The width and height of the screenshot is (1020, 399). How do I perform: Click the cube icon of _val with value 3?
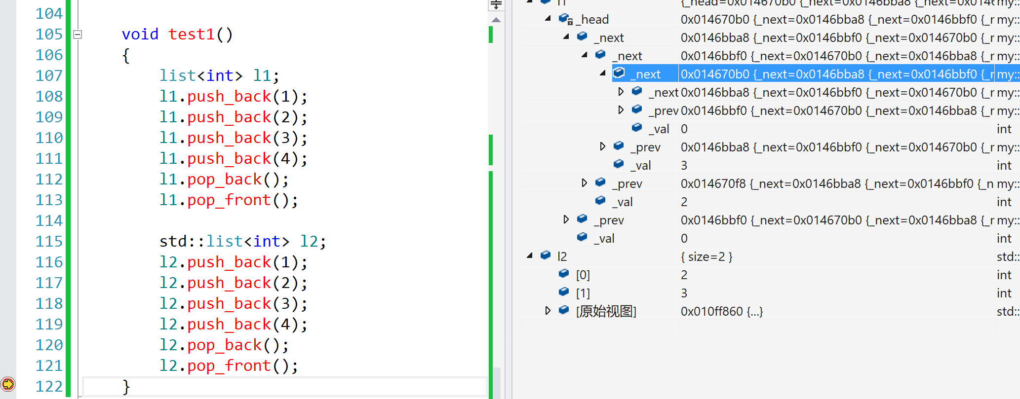(x=619, y=165)
